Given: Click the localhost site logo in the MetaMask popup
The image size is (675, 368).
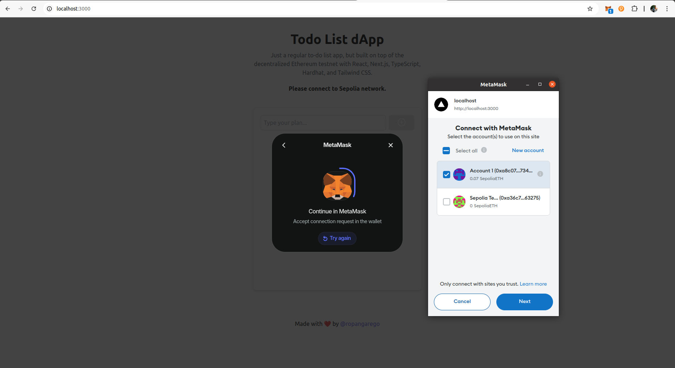Looking at the screenshot, I should 441,105.
